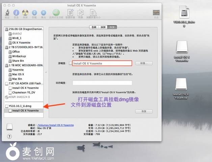Click the Image (映像...) button beside source field
212x162 pixels.
pos(143,63)
